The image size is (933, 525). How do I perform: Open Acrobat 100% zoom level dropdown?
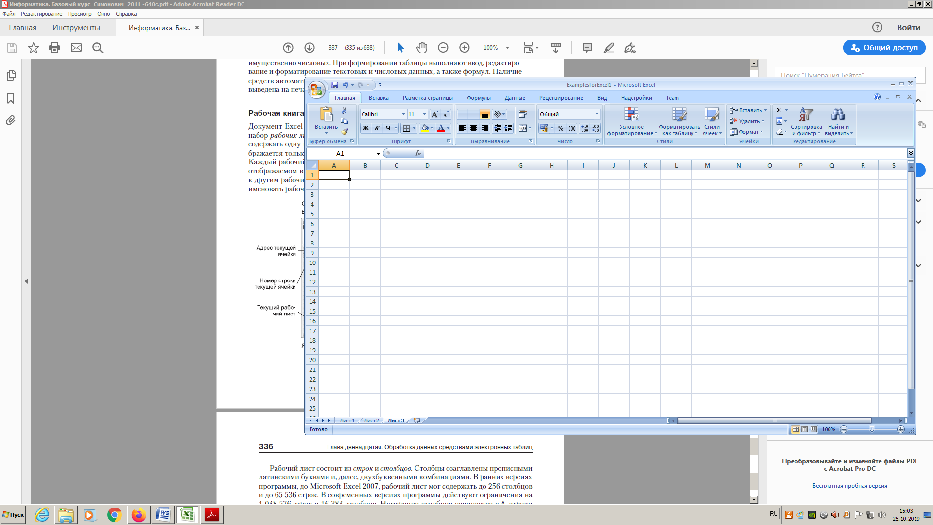point(507,48)
